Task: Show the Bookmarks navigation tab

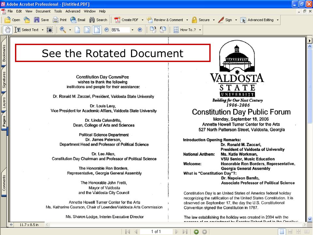Action: click(x=4, y=53)
